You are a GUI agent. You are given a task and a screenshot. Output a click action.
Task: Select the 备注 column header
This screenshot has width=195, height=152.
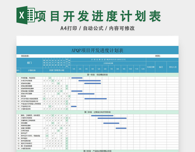pos(161,67)
